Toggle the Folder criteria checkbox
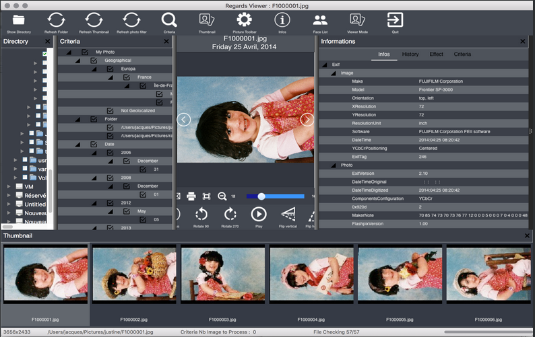Viewport: 535px width, 337px height. 94,119
